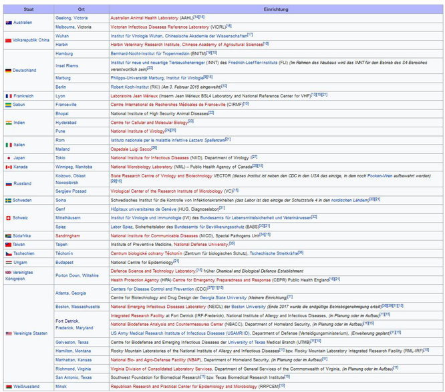This screenshot has width=445, height=392.
Task: Click the Canadian flag icon
Action: coord(9,167)
